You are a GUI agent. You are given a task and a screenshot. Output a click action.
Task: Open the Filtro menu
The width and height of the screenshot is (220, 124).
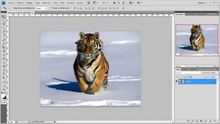[56, 3]
